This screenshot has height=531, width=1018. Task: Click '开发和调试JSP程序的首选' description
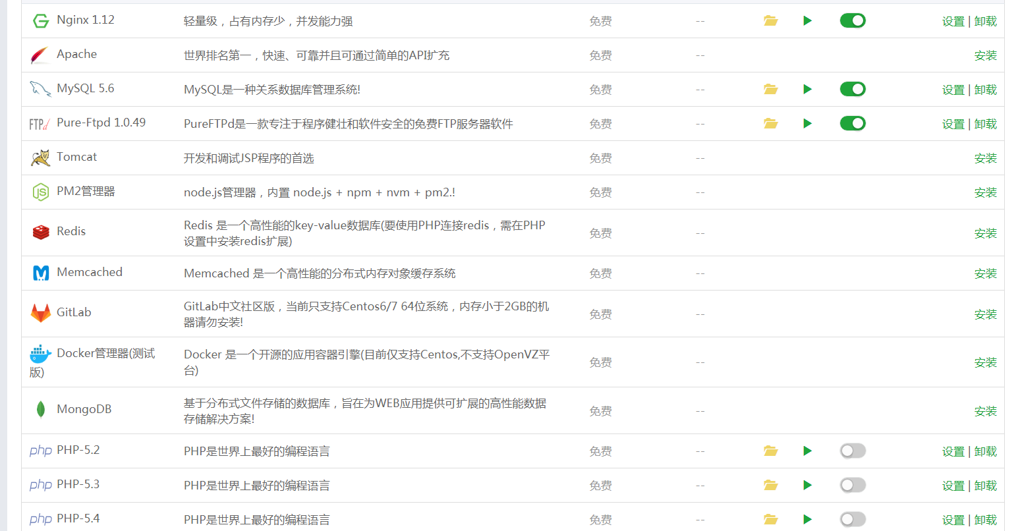249,158
